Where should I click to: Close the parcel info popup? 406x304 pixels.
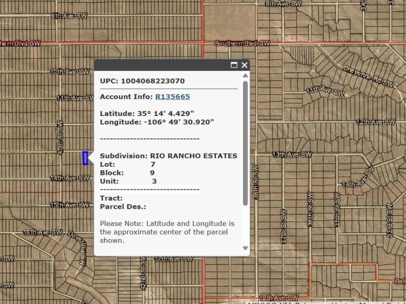click(x=245, y=65)
